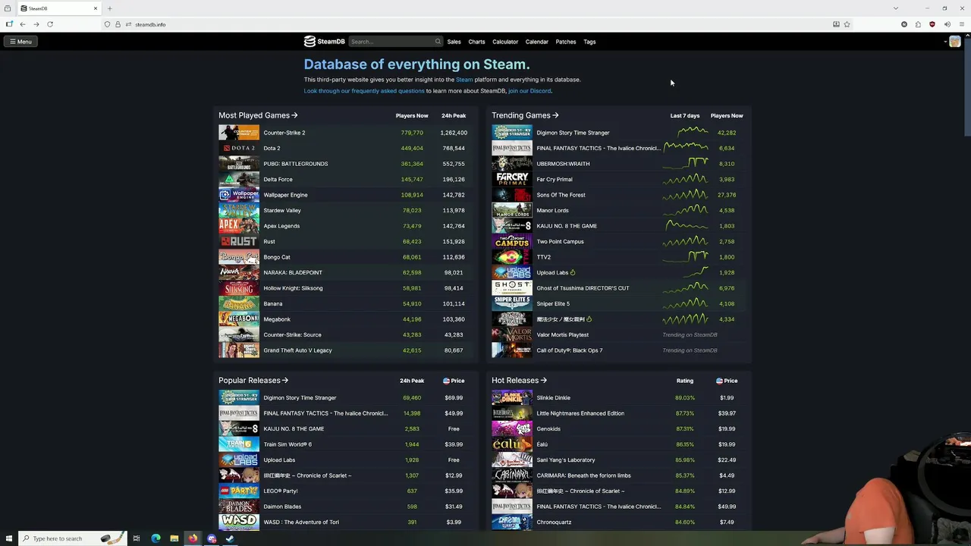Open the Tags menu item
This screenshot has height=546, width=971.
(589, 42)
